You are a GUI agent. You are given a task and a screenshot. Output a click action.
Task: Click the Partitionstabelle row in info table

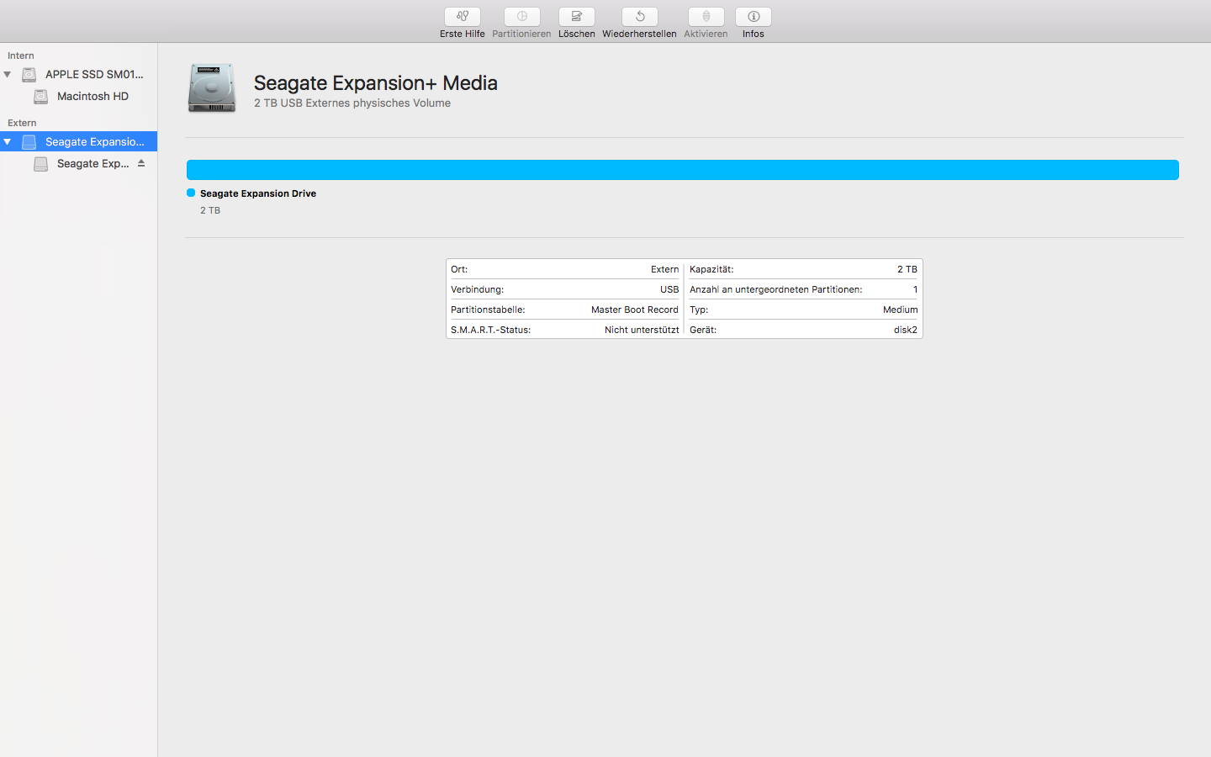pyautogui.click(x=564, y=310)
